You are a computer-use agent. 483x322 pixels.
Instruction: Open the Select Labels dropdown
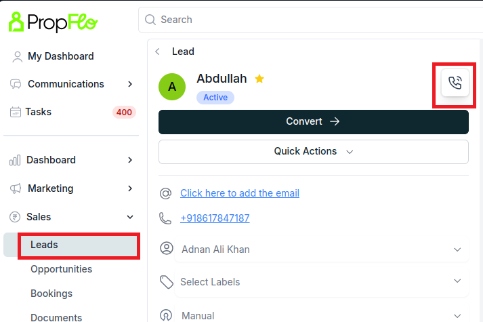point(322,282)
